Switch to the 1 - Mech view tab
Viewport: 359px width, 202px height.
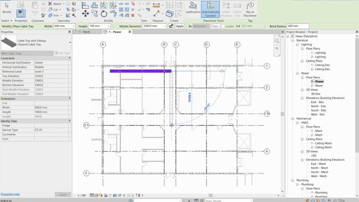pos(85,32)
